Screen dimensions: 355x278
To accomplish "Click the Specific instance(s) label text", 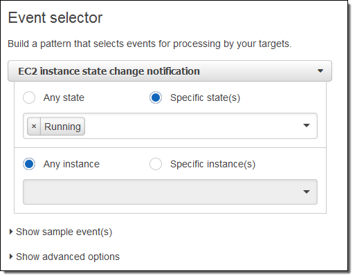I will (213, 164).
